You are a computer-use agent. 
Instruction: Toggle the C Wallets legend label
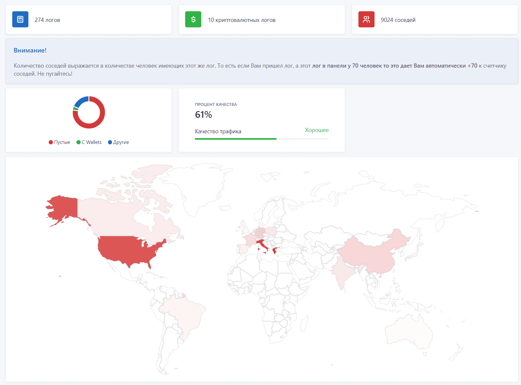click(92, 142)
